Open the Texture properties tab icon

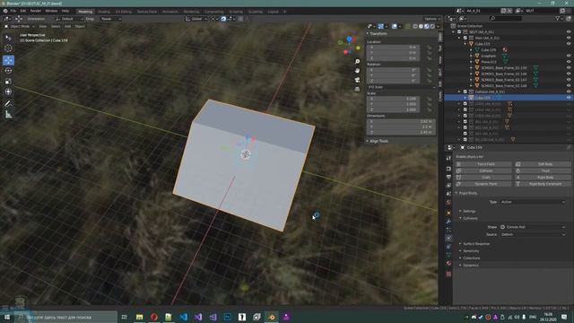point(448,274)
